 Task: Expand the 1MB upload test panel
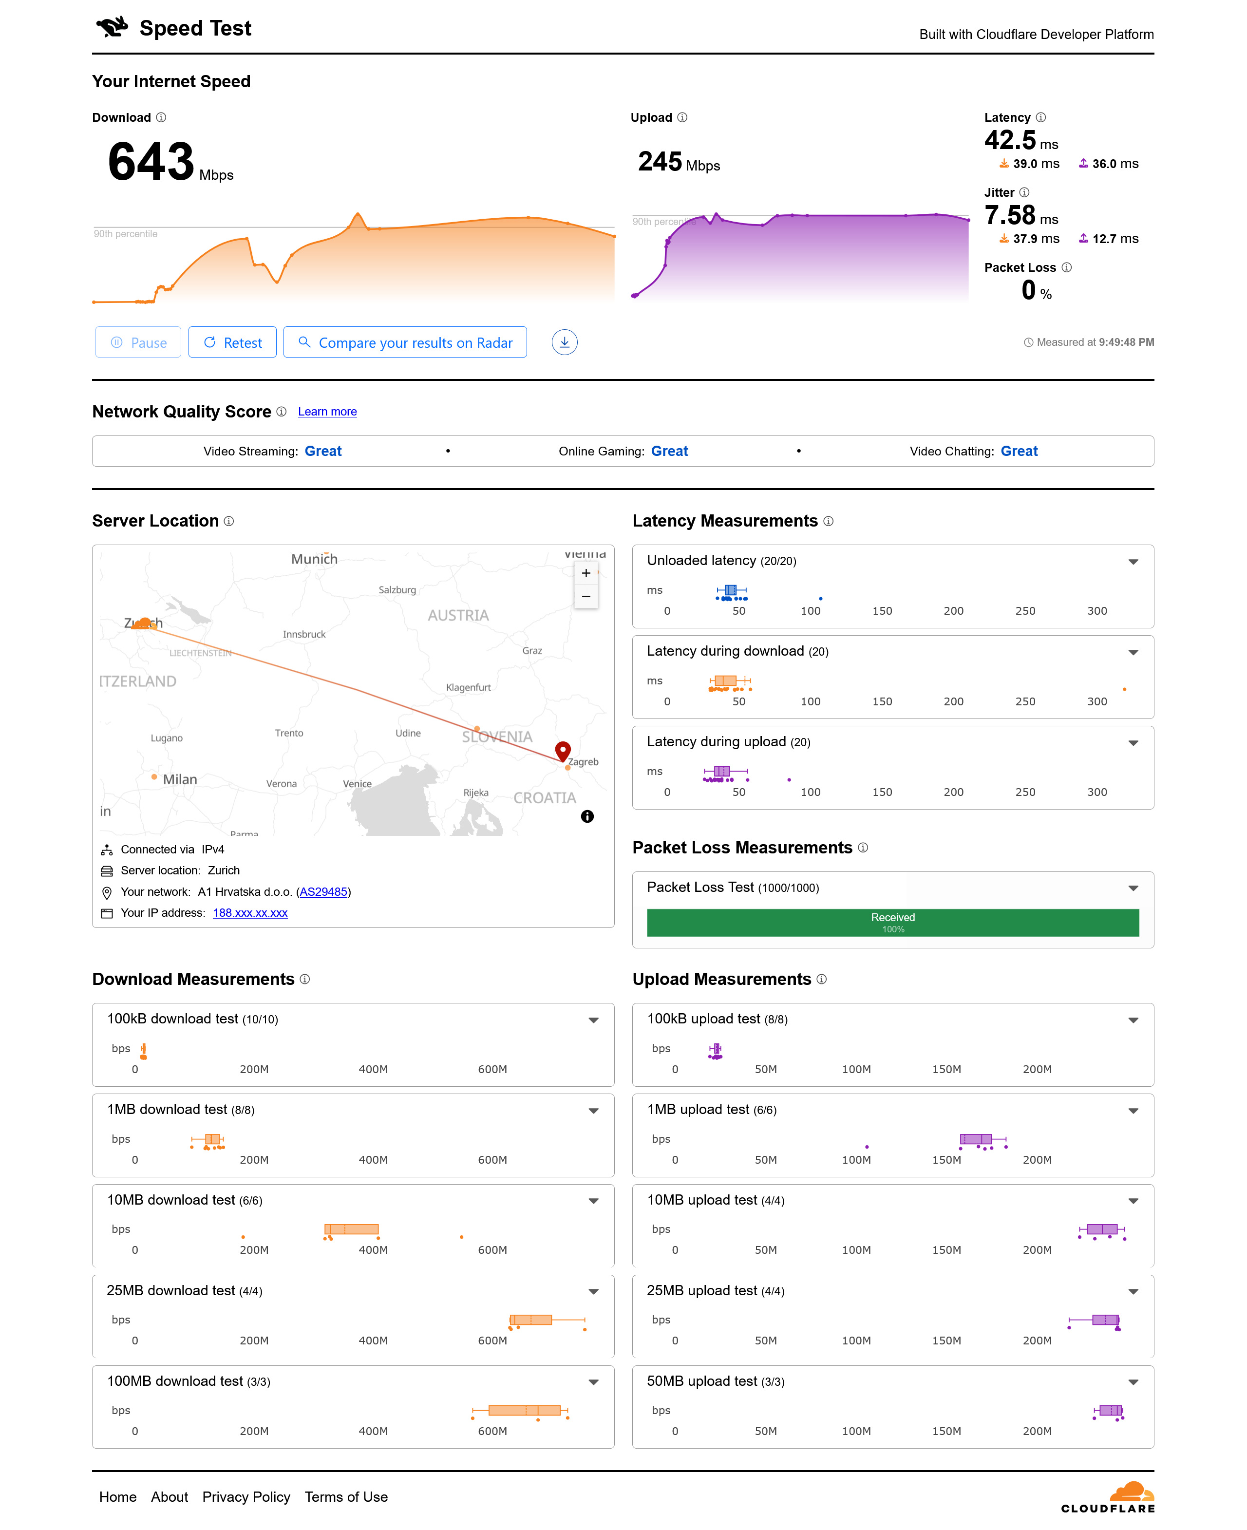[x=1134, y=1111]
